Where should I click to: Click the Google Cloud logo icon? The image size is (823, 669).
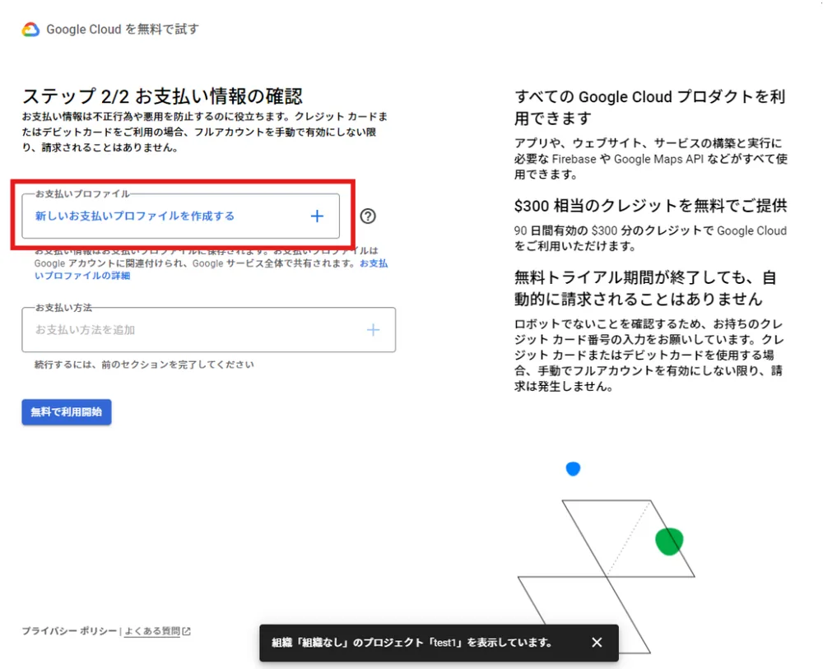pyautogui.click(x=30, y=30)
